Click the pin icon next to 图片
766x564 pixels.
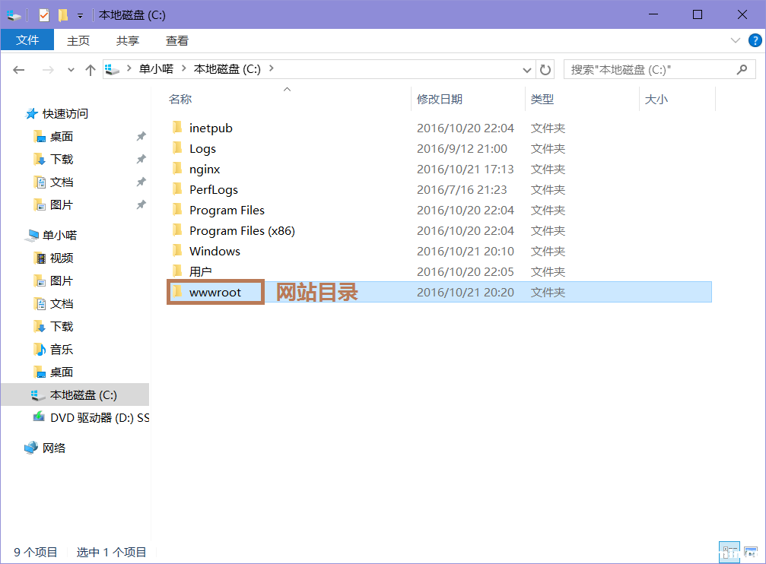pyautogui.click(x=141, y=204)
